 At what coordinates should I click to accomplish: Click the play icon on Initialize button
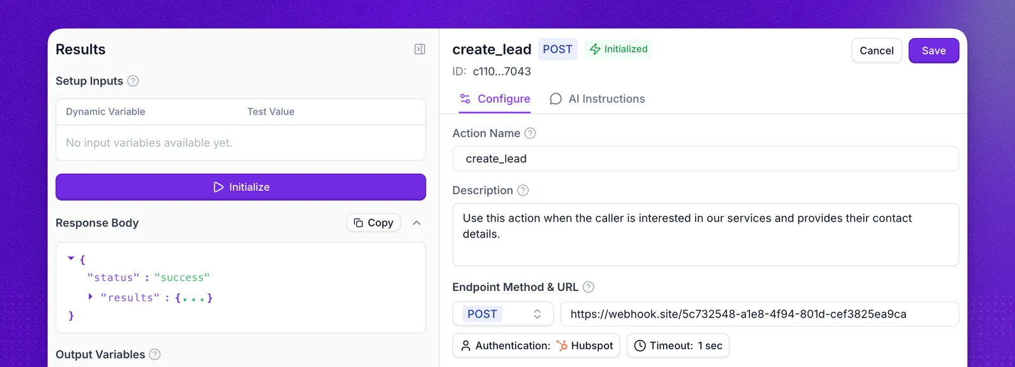point(218,187)
